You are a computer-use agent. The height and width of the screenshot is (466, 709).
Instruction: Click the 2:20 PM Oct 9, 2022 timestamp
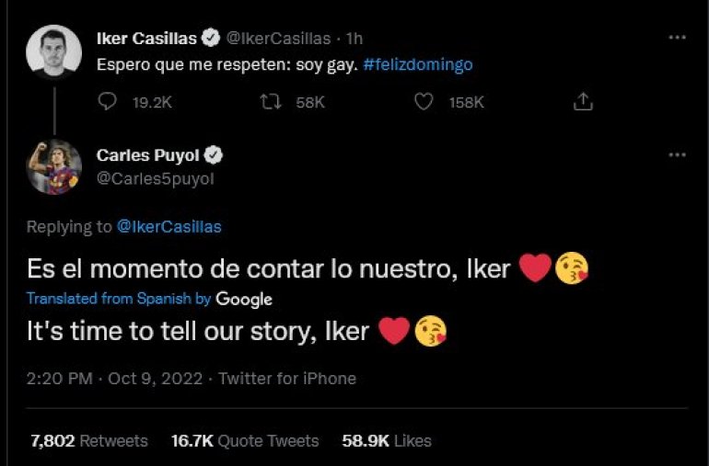click(113, 378)
